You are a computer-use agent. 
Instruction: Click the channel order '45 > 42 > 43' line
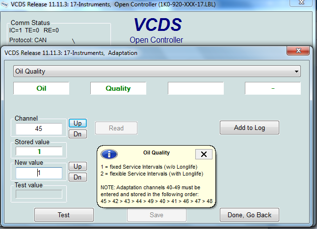point(157,201)
